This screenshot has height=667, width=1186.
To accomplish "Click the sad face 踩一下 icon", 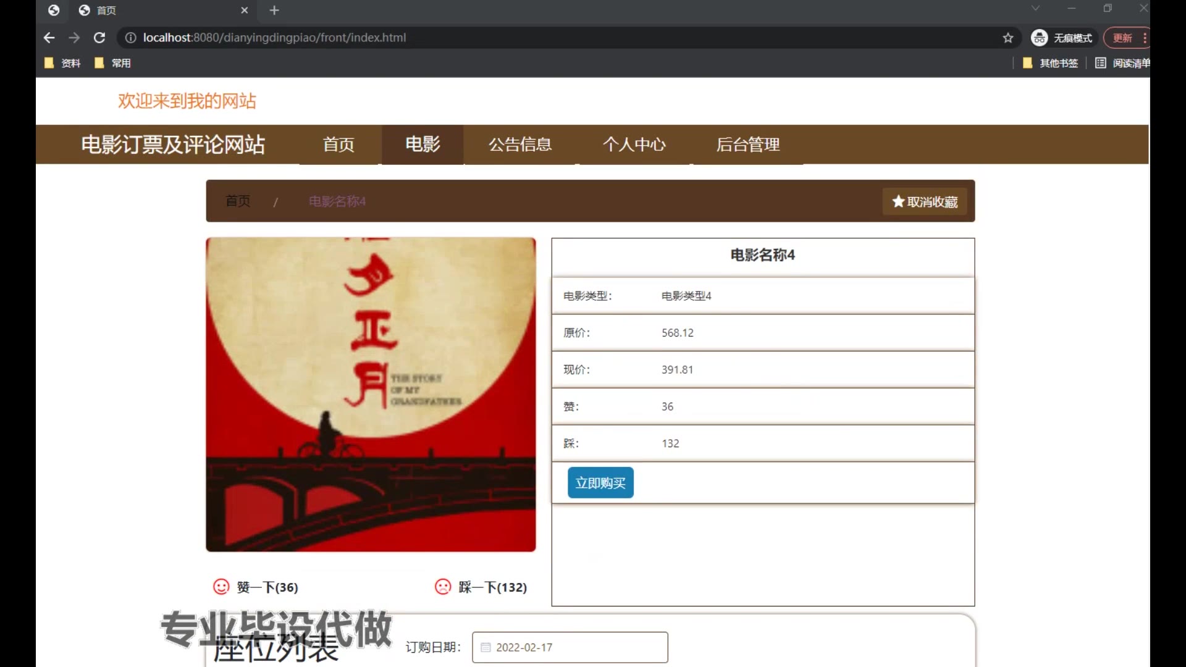I will [443, 587].
